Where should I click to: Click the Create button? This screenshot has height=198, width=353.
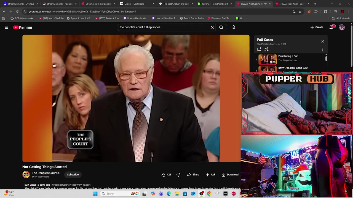pyautogui.click(x=317, y=27)
